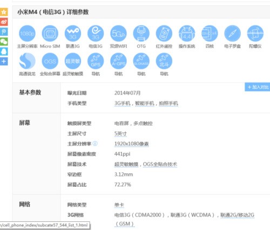Follow the 5英寸 screen size link
Image resolution: width=270 pixels, height=230 pixels.
pyautogui.click(x=120, y=134)
